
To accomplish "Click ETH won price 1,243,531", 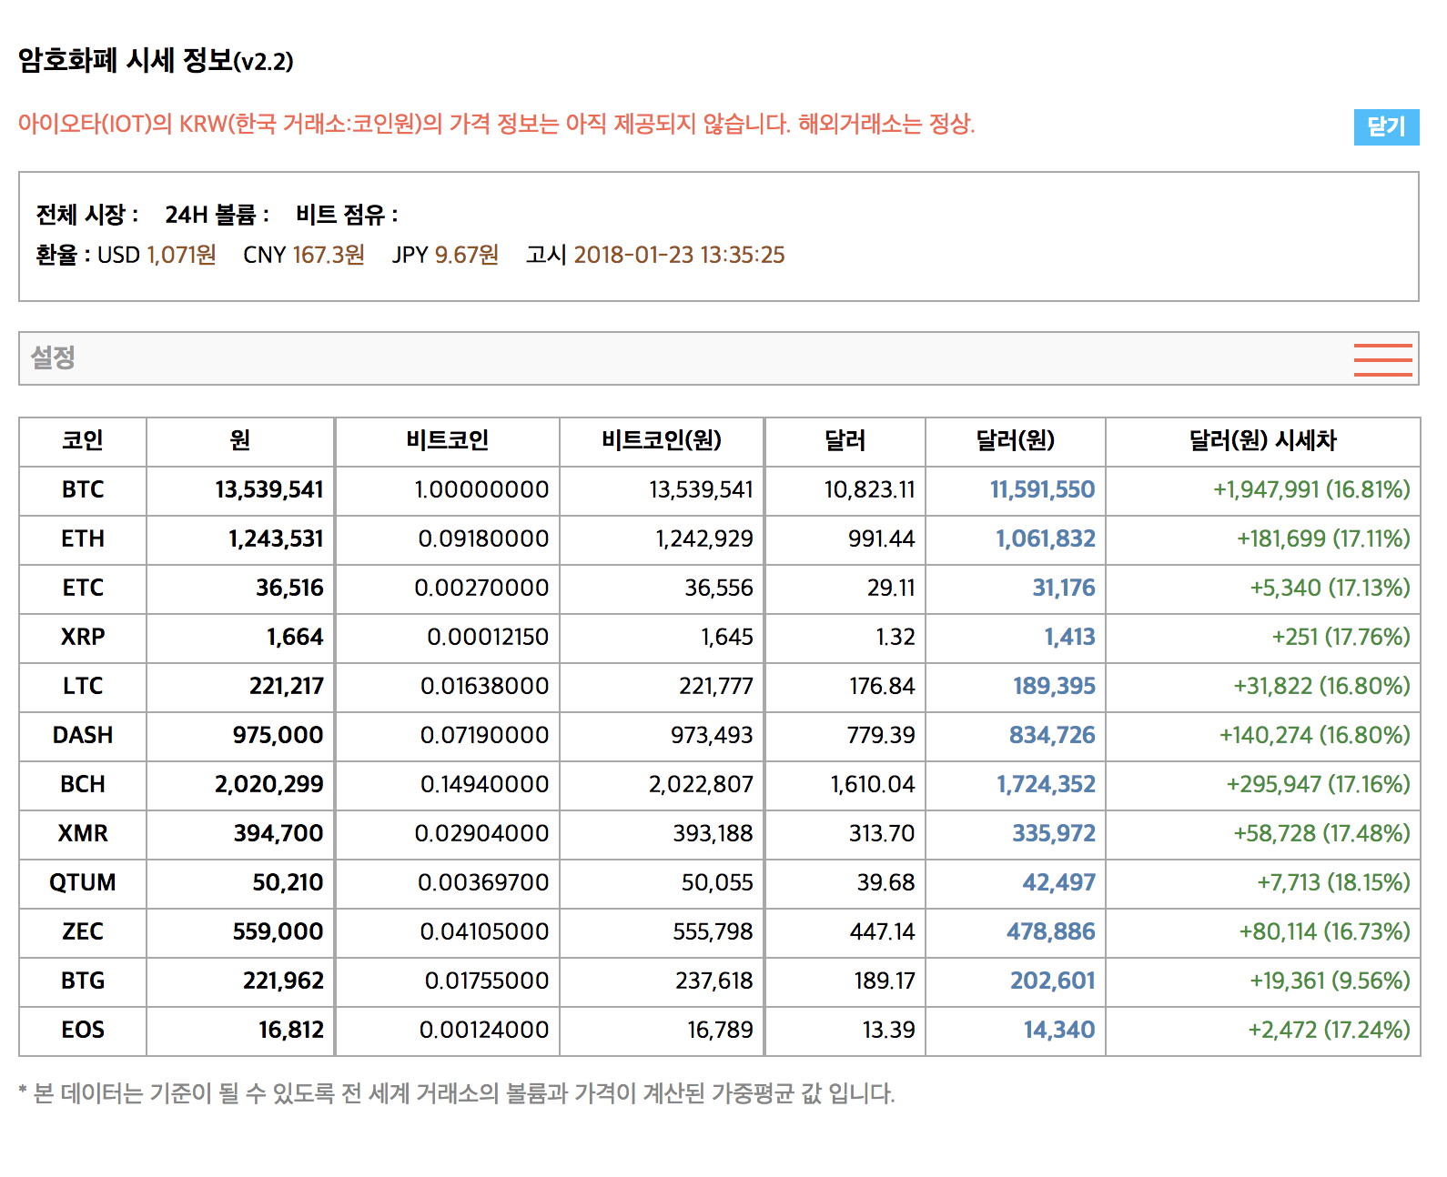I will [x=276, y=539].
